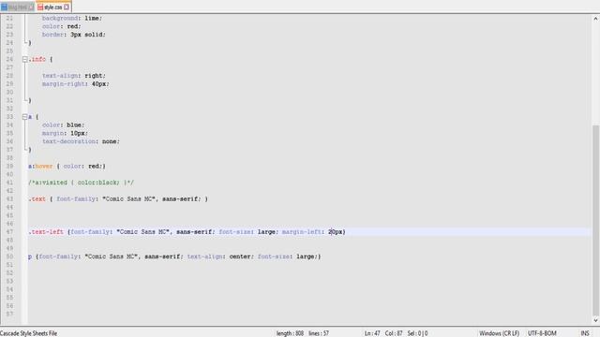Click the blue saved icon on first tab
Viewport: 600px width, 337px height.
(x=4, y=7)
